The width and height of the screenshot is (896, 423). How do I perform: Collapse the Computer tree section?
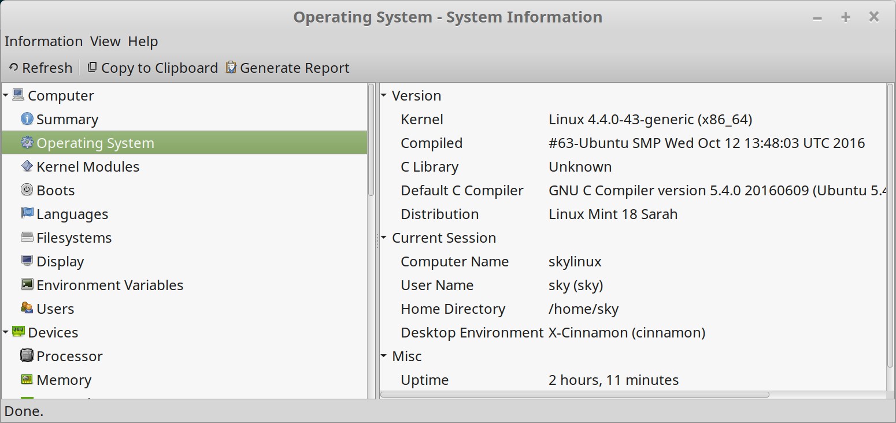(x=6, y=95)
